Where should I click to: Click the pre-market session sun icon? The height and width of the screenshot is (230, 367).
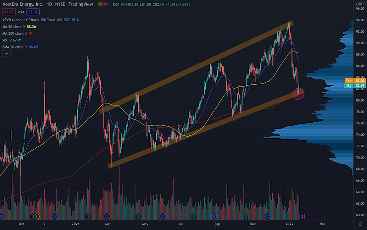tap(101, 4)
